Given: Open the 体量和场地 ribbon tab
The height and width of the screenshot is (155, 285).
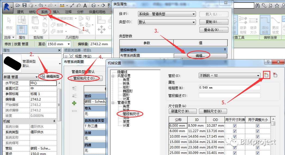Looking at the screenshot, I should (x=97, y=12).
